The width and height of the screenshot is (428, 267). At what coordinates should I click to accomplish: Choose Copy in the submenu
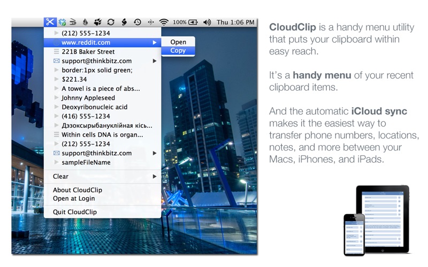point(178,51)
